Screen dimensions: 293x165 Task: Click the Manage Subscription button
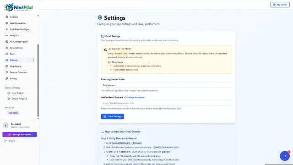point(20,134)
